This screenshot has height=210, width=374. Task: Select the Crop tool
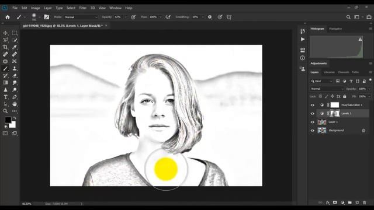click(x=5, y=47)
